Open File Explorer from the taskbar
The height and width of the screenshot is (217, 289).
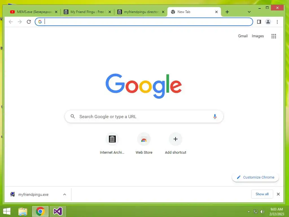click(23, 211)
